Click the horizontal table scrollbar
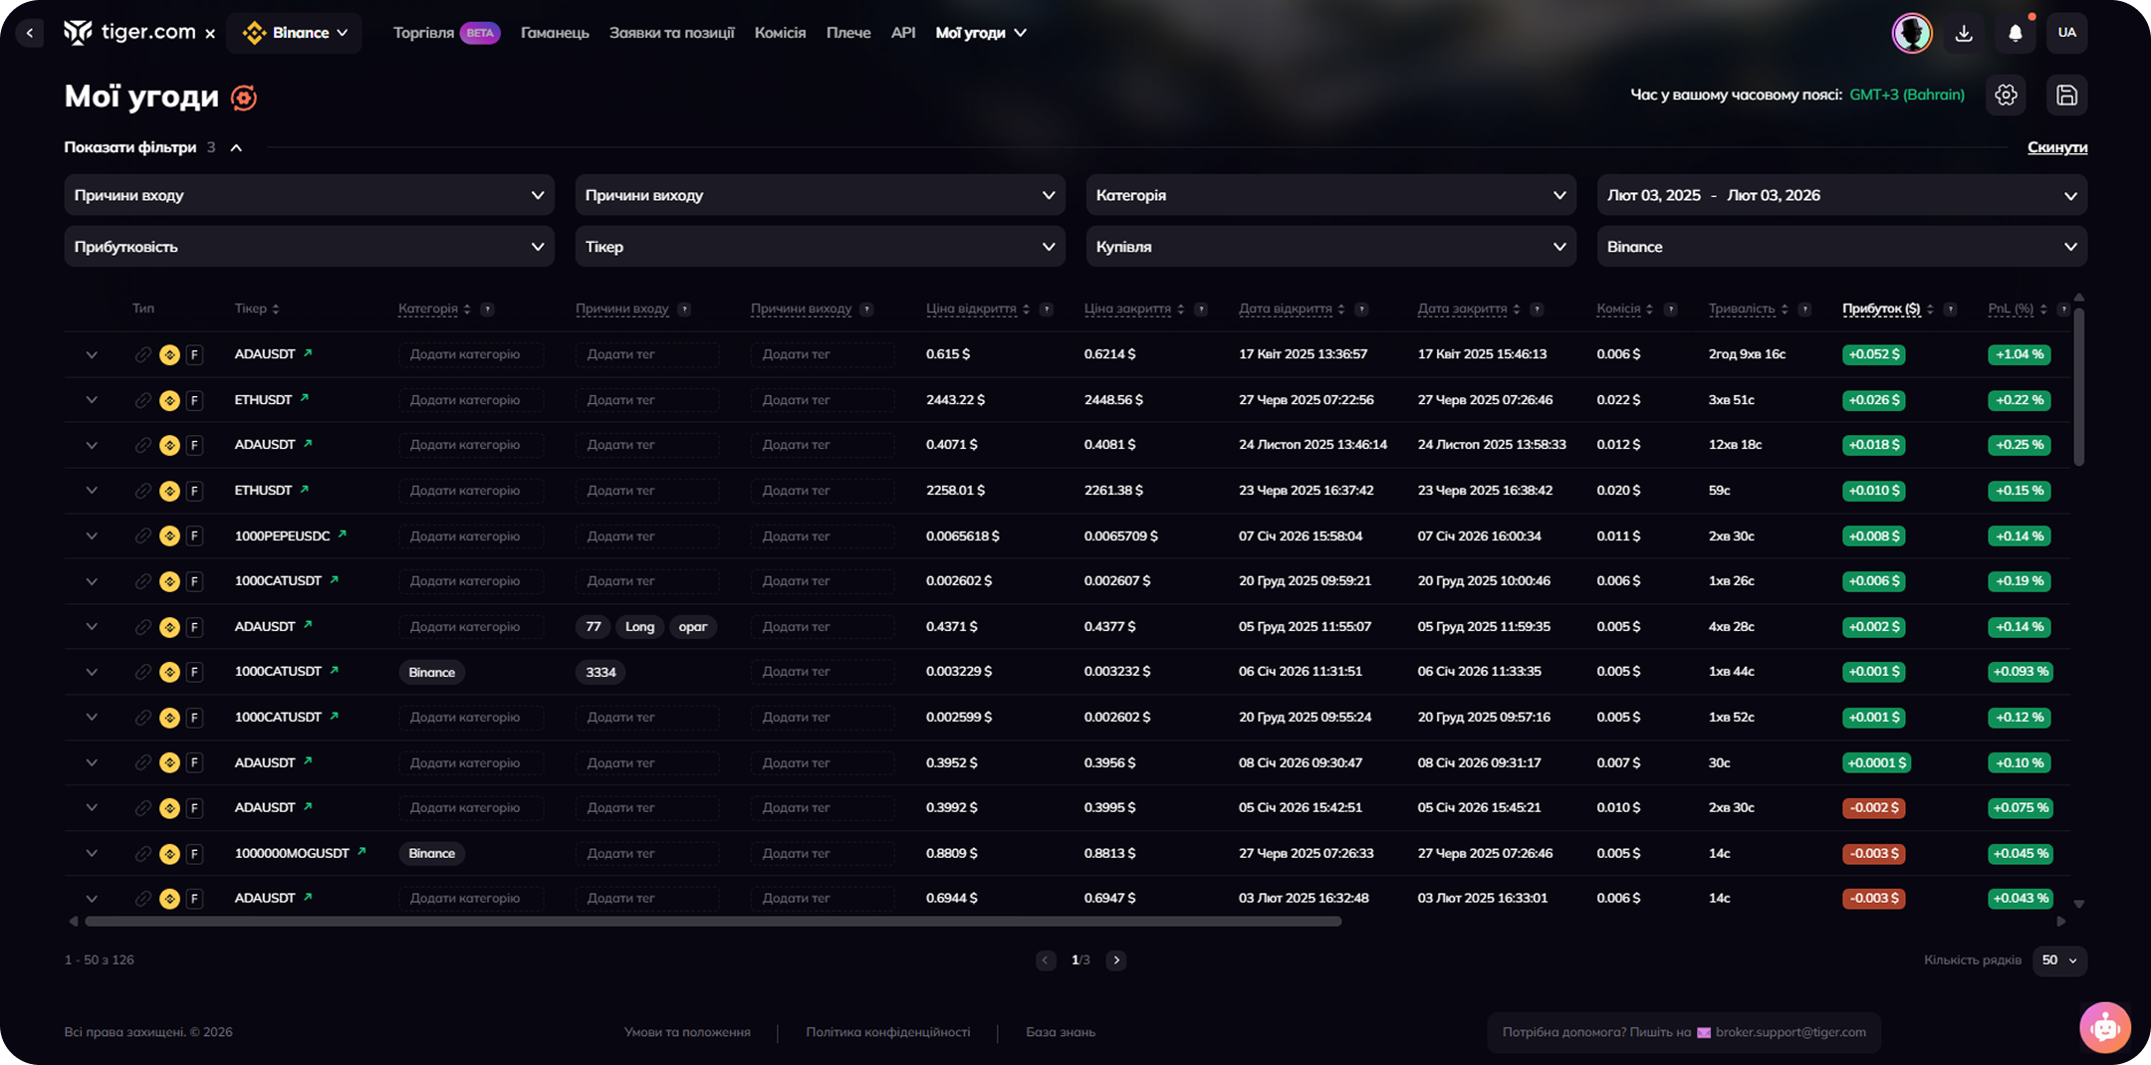This screenshot has height=1065, width=2151. [x=712, y=922]
